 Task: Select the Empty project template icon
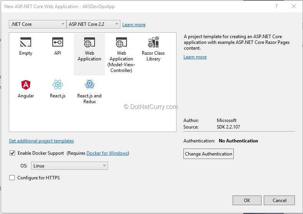pyautogui.click(x=26, y=42)
